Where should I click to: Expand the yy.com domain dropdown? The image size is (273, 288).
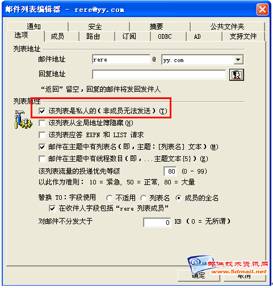pos(238,60)
